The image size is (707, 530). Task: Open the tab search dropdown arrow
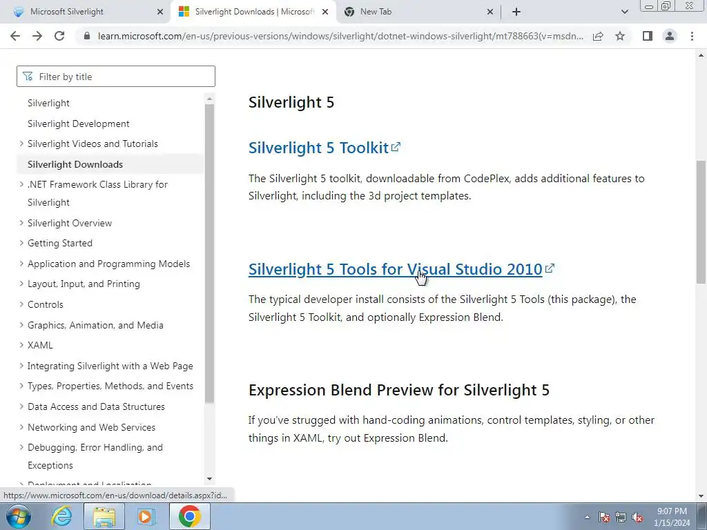[624, 12]
